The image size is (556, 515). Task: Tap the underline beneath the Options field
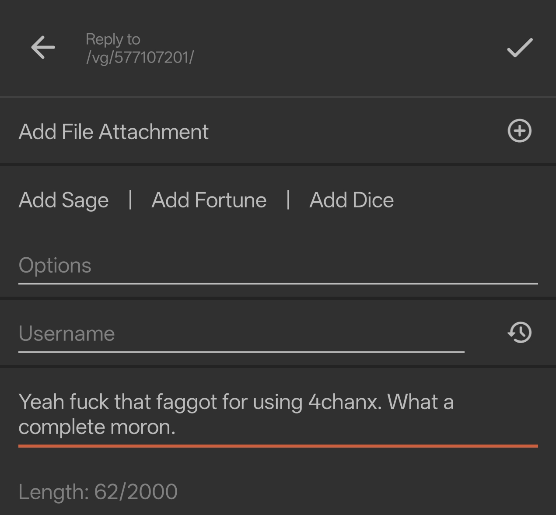278,284
